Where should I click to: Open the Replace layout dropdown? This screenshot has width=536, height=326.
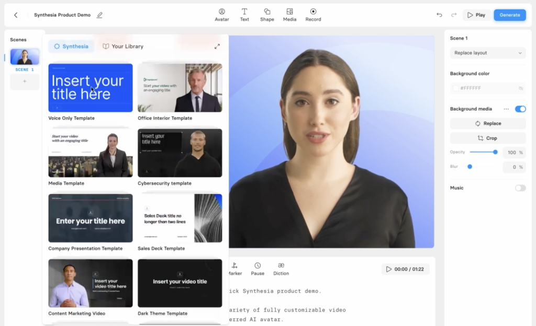pos(488,53)
